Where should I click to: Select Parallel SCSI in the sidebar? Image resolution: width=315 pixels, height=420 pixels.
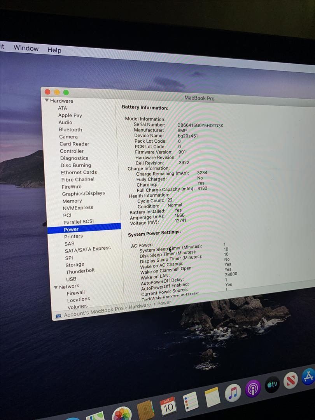coord(79,222)
